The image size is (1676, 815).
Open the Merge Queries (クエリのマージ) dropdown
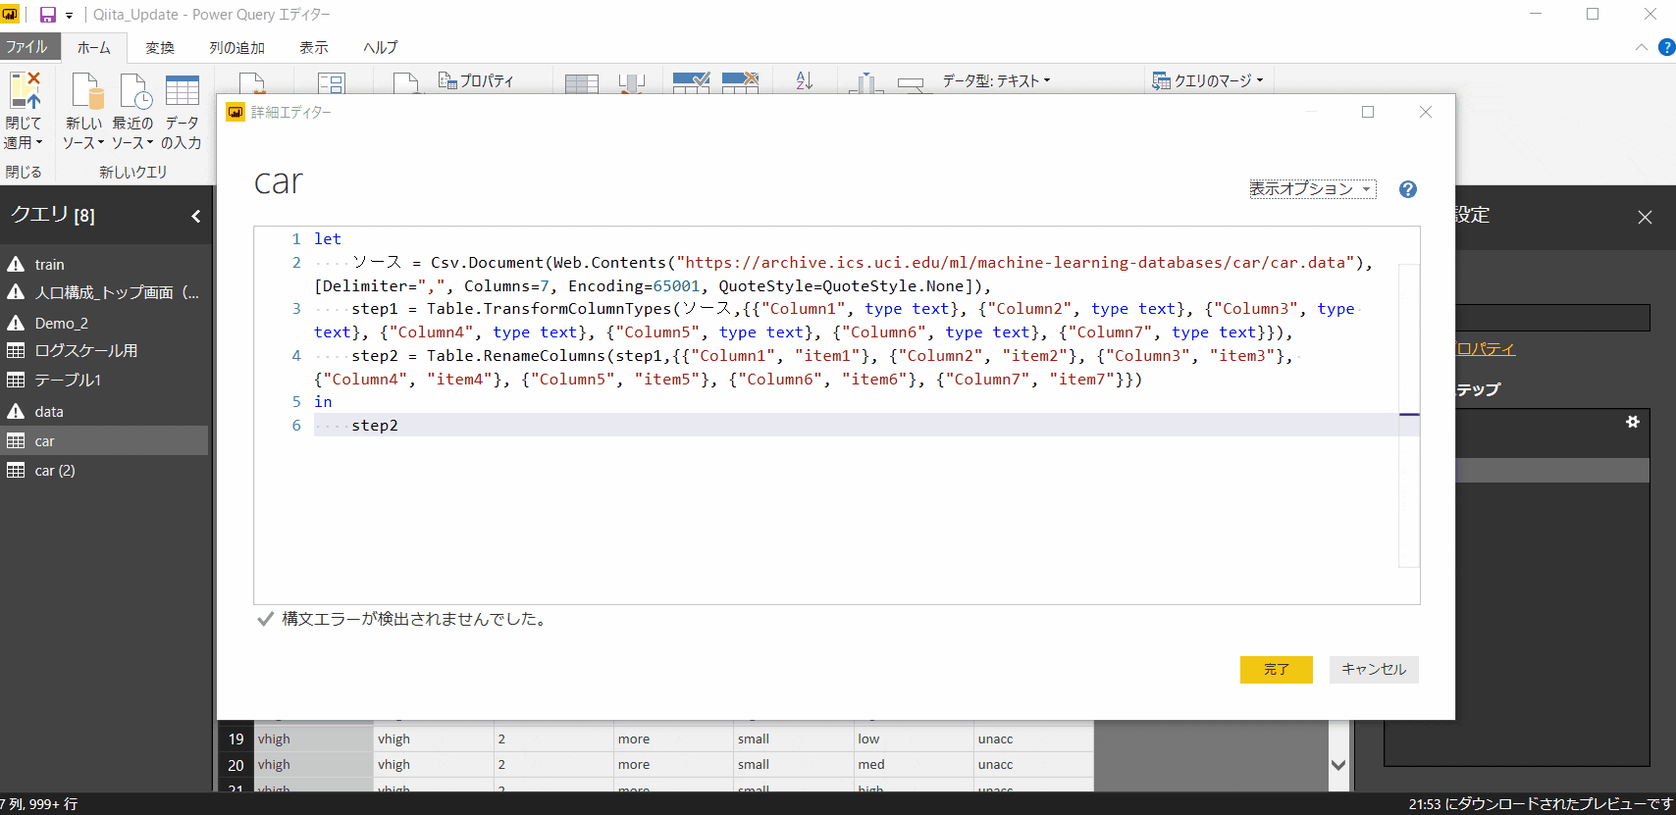pos(1208,80)
